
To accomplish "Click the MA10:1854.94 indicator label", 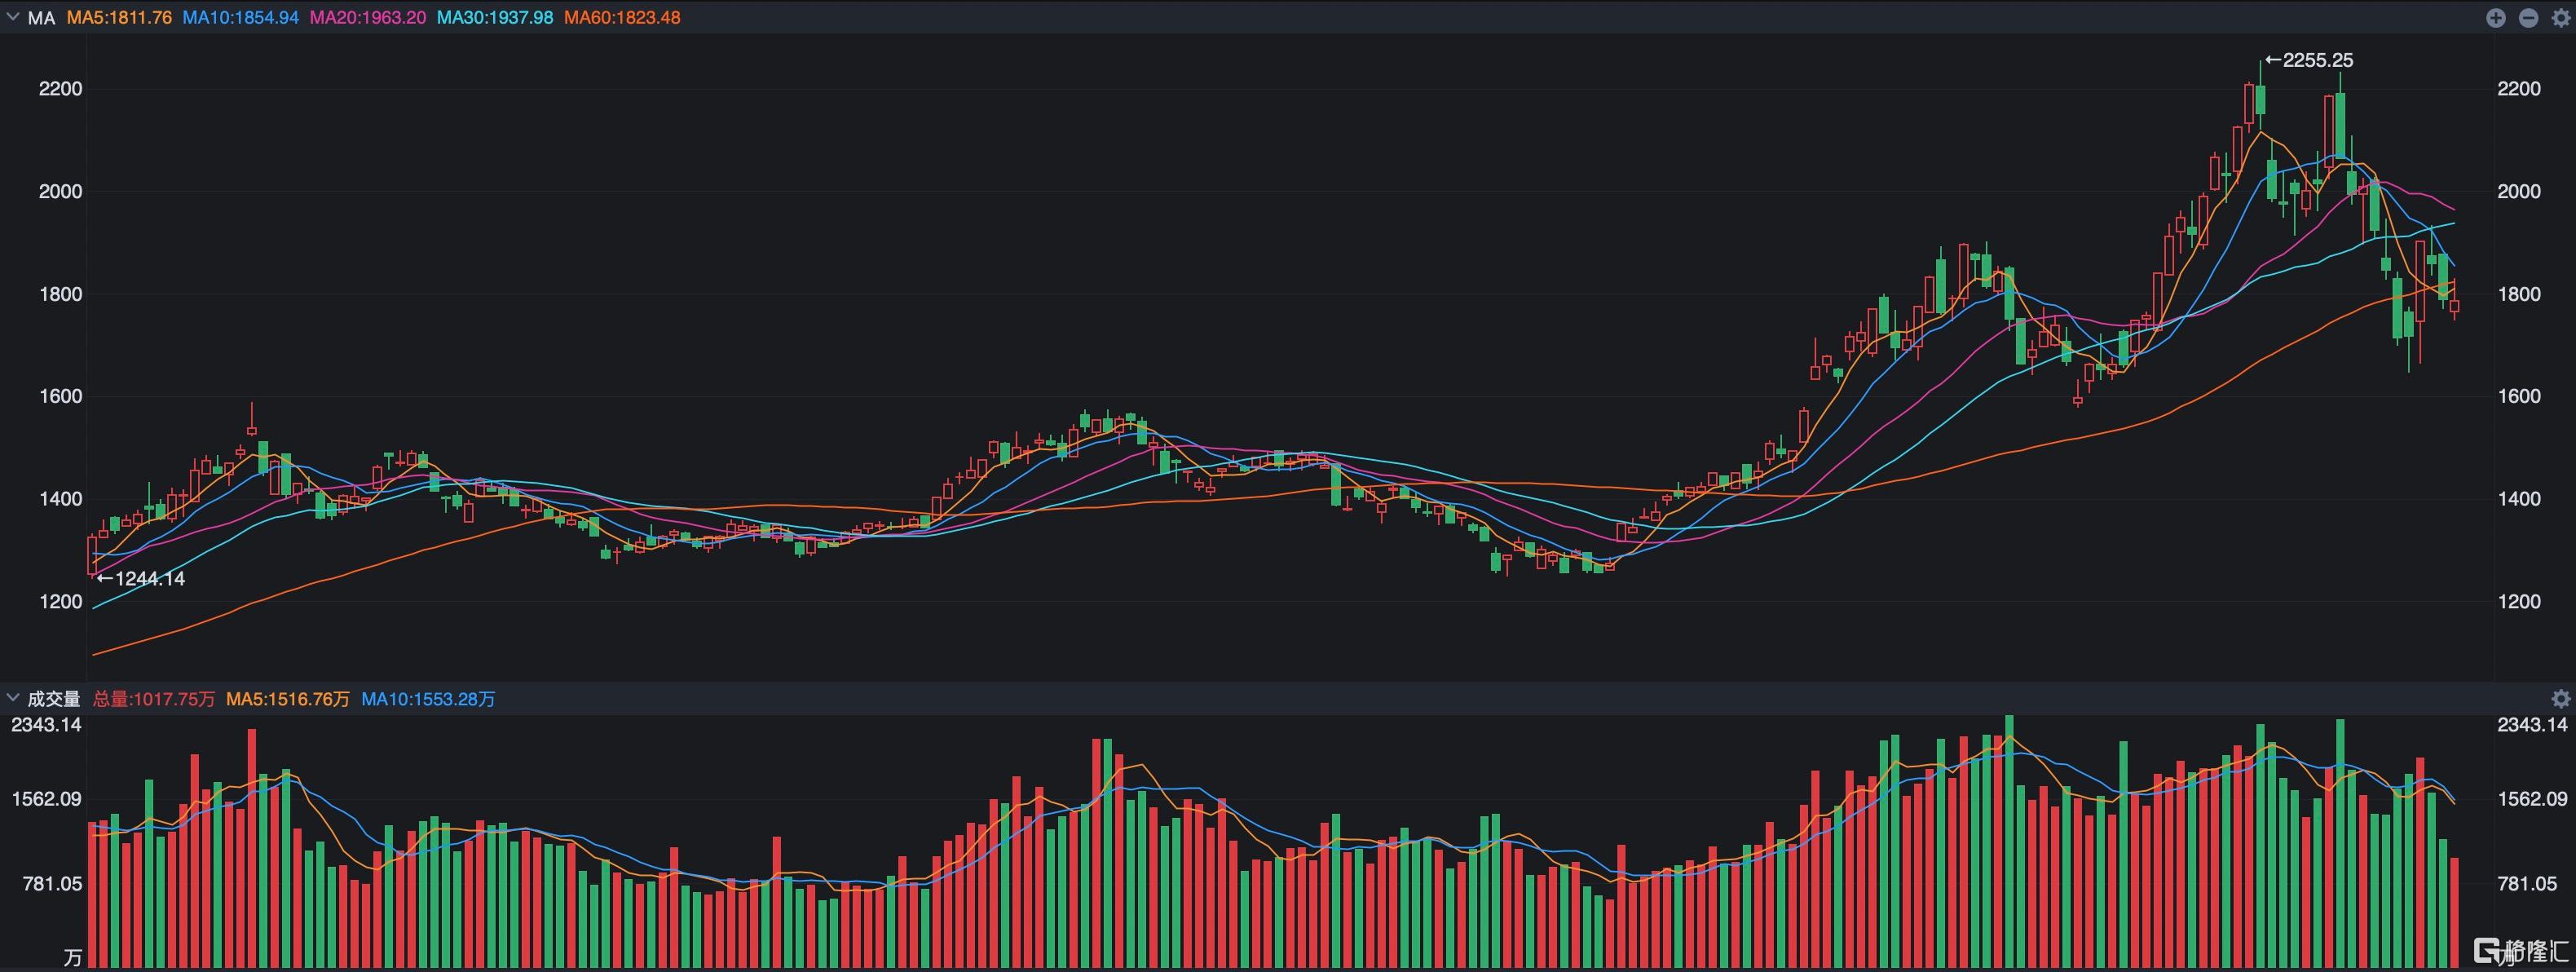I will (240, 18).
